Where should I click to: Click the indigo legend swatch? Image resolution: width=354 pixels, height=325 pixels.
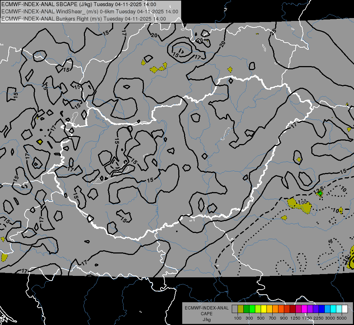point(316,309)
